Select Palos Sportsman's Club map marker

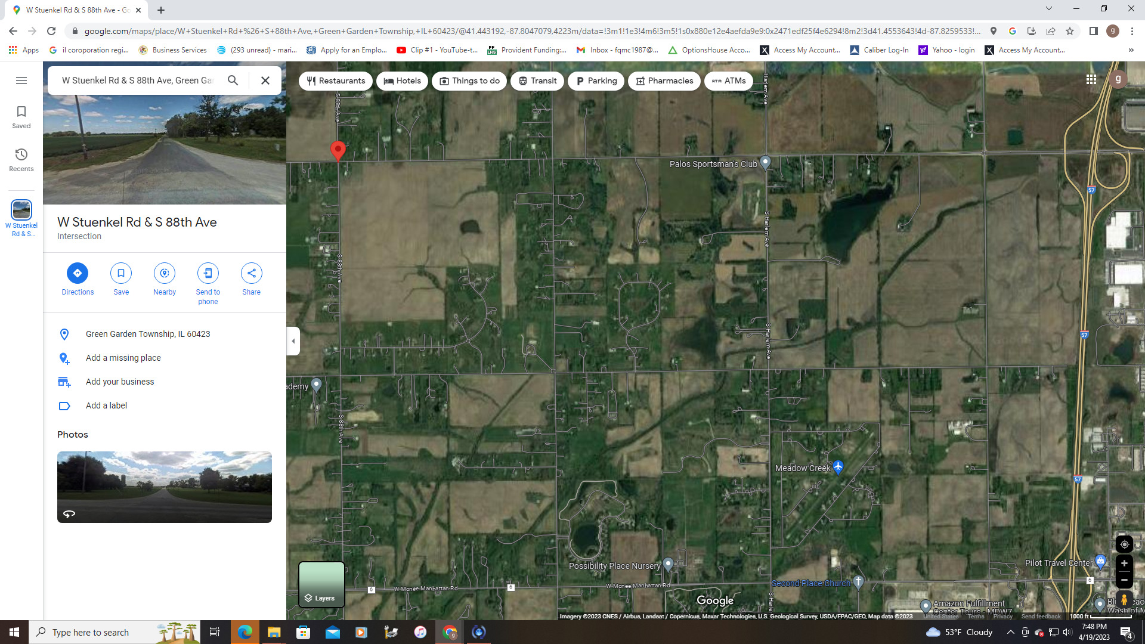point(766,162)
